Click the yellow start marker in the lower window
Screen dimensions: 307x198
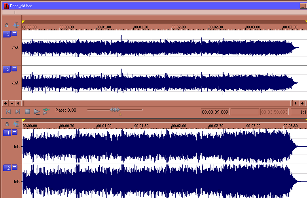click(24, 120)
